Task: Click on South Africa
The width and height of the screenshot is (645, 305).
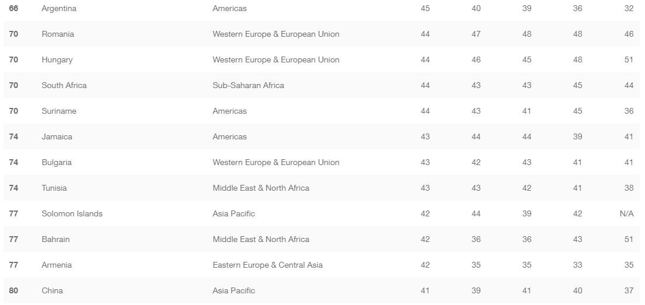Action: [x=64, y=86]
